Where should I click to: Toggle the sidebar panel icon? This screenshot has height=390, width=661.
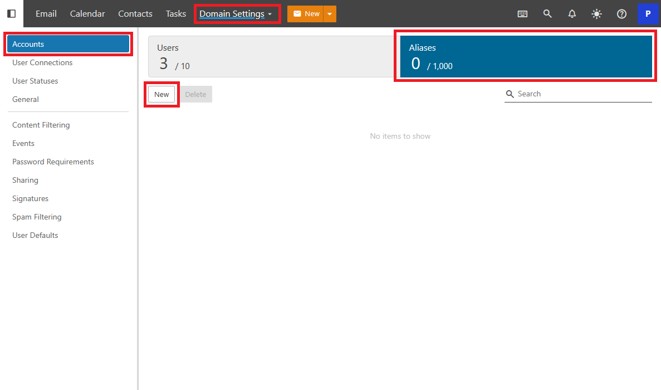pyautogui.click(x=11, y=13)
